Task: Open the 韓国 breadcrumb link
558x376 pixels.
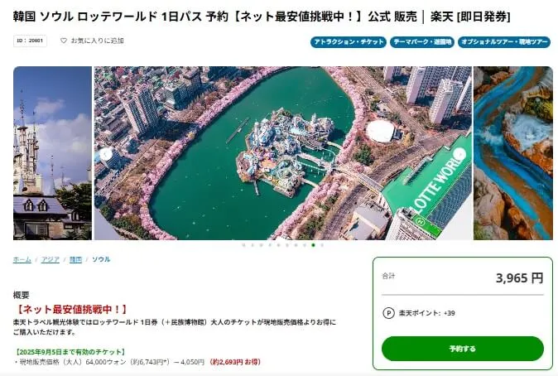Action: point(75,259)
